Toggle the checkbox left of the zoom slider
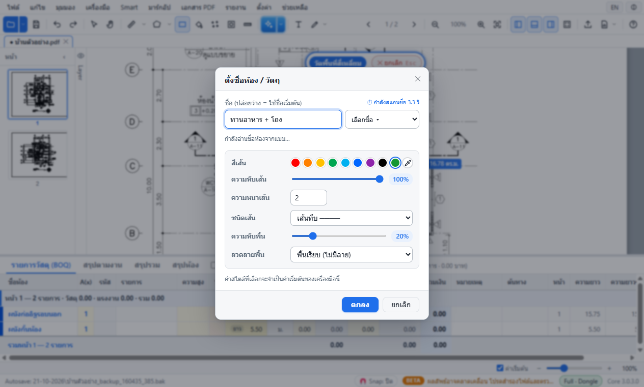The image size is (644, 387). pyautogui.click(x=500, y=368)
